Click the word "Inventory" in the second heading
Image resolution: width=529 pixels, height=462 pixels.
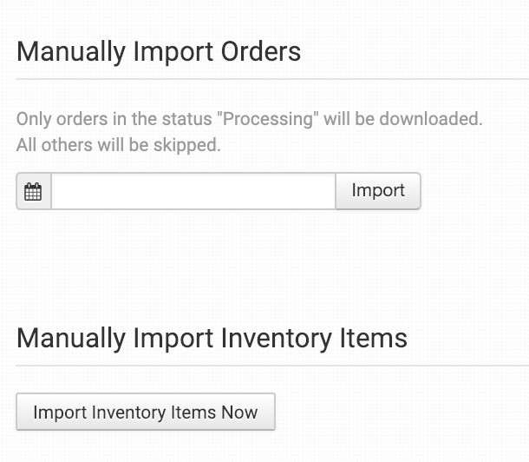[x=278, y=338]
